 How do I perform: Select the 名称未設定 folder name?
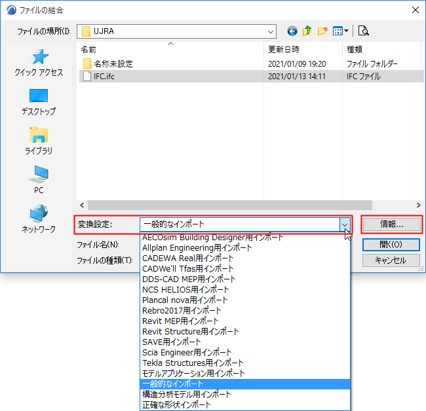pyautogui.click(x=113, y=63)
